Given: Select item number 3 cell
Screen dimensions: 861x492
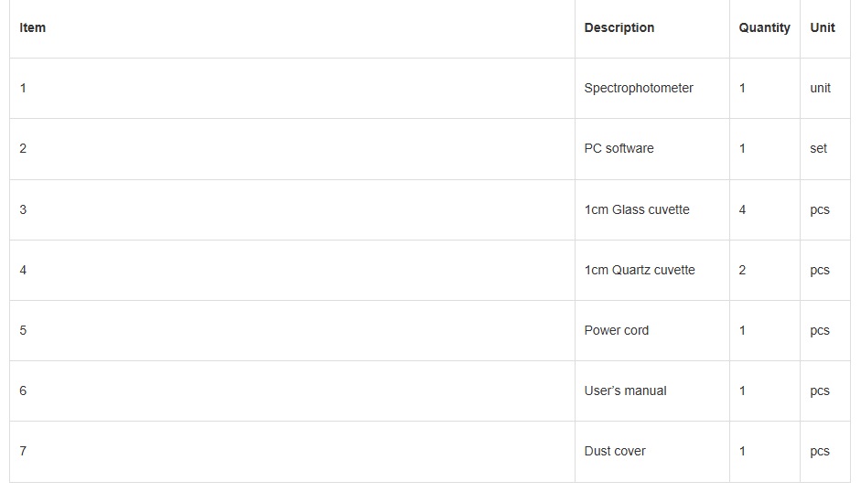Looking at the screenshot, I should [x=23, y=209].
